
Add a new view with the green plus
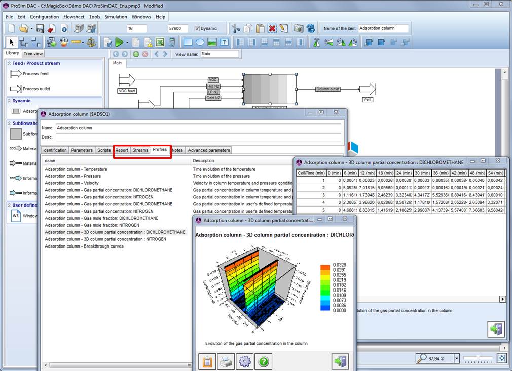[x=136, y=54]
